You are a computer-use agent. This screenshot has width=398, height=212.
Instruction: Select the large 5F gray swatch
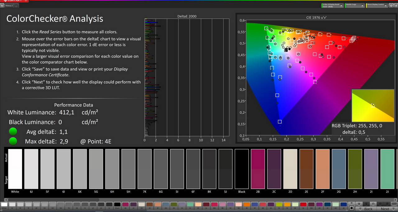(47, 169)
